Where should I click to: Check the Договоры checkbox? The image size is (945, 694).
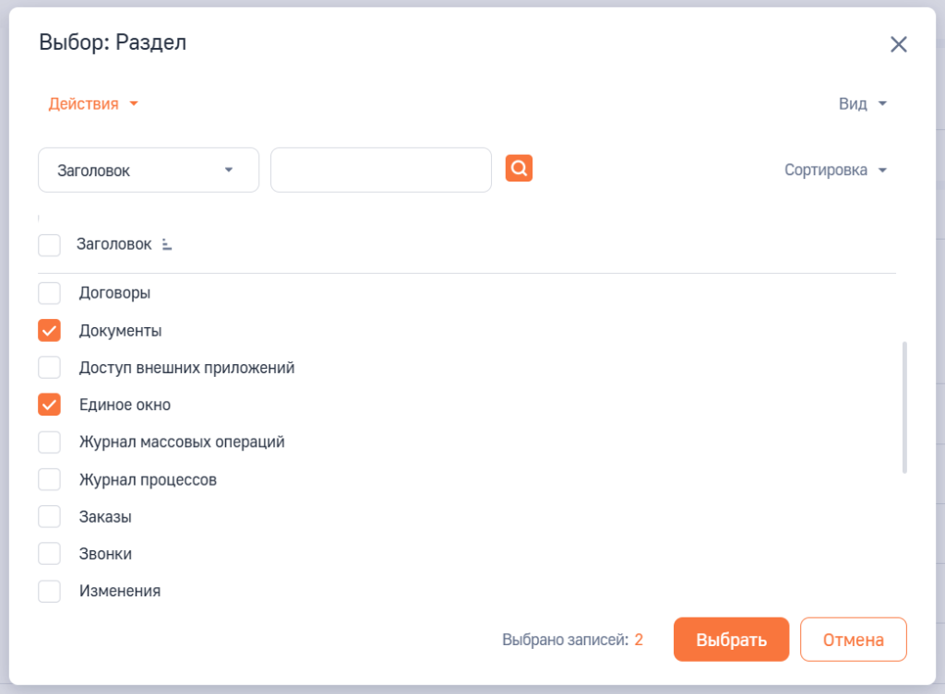coord(50,293)
